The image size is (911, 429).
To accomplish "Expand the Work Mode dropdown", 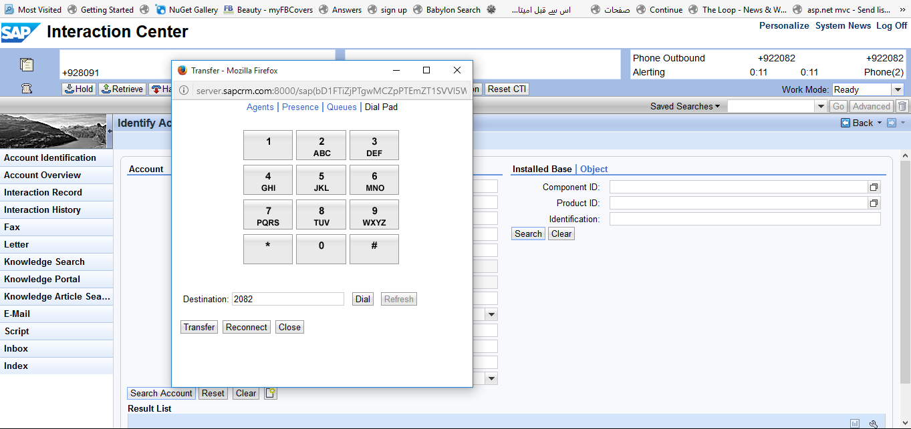I will 897,90.
